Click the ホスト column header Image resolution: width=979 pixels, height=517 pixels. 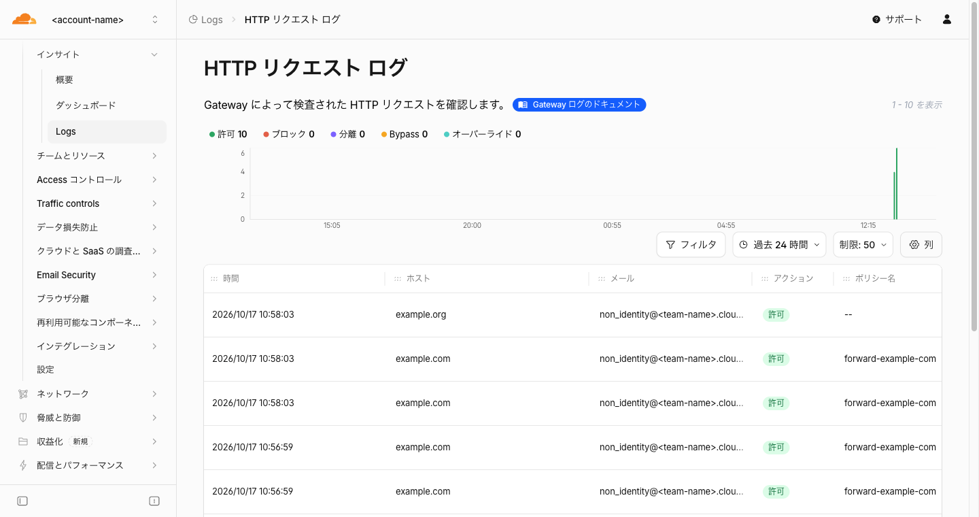[x=487, y=279]
